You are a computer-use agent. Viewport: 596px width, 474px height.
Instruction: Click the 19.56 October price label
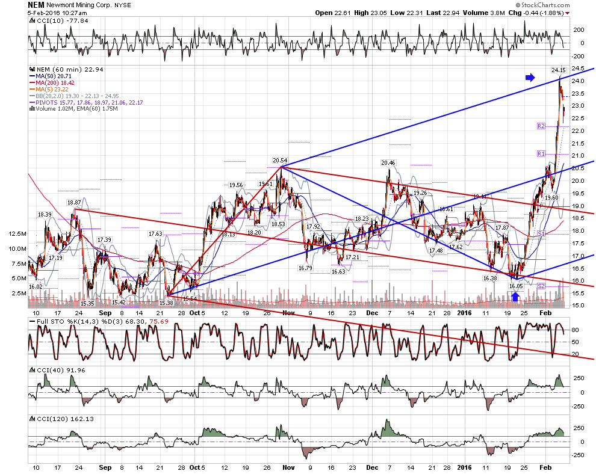(236, 185)
